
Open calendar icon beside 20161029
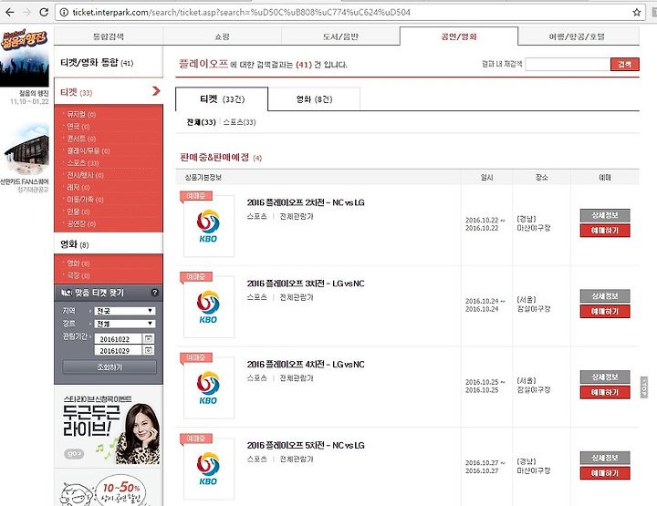[x=149, y=350]
